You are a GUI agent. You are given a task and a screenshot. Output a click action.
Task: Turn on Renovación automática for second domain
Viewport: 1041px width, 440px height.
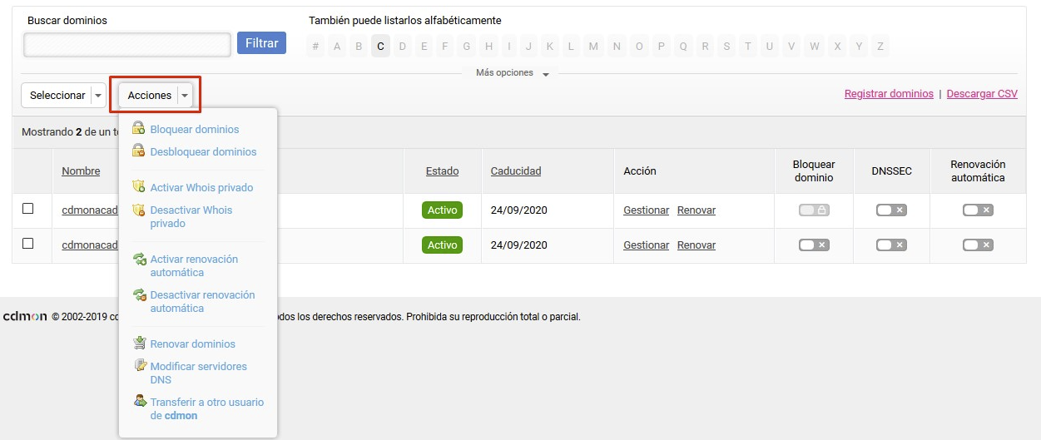coord(978,245)
